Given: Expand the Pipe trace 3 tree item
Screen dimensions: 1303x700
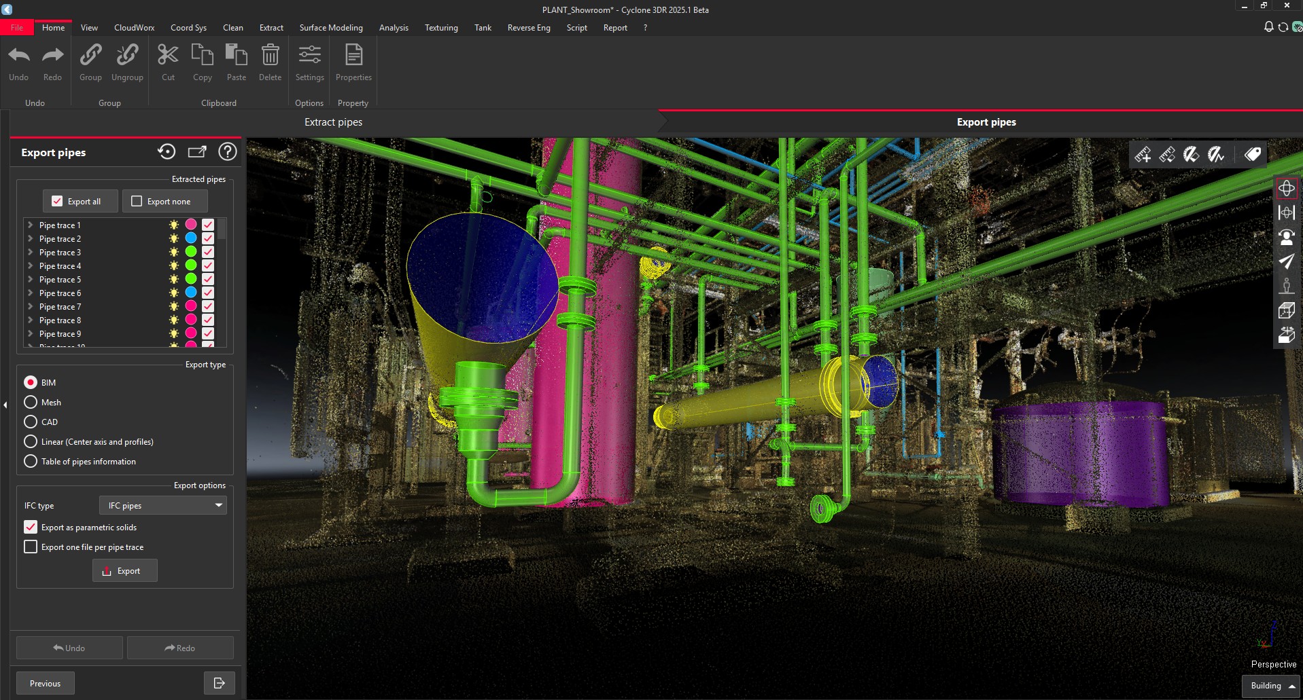Looking at the screenshot, I should (x=30, y=252).
